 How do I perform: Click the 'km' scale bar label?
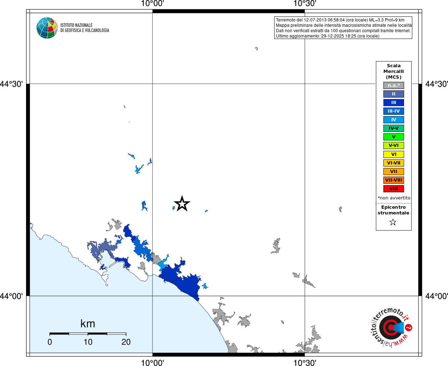pos(88,323)
